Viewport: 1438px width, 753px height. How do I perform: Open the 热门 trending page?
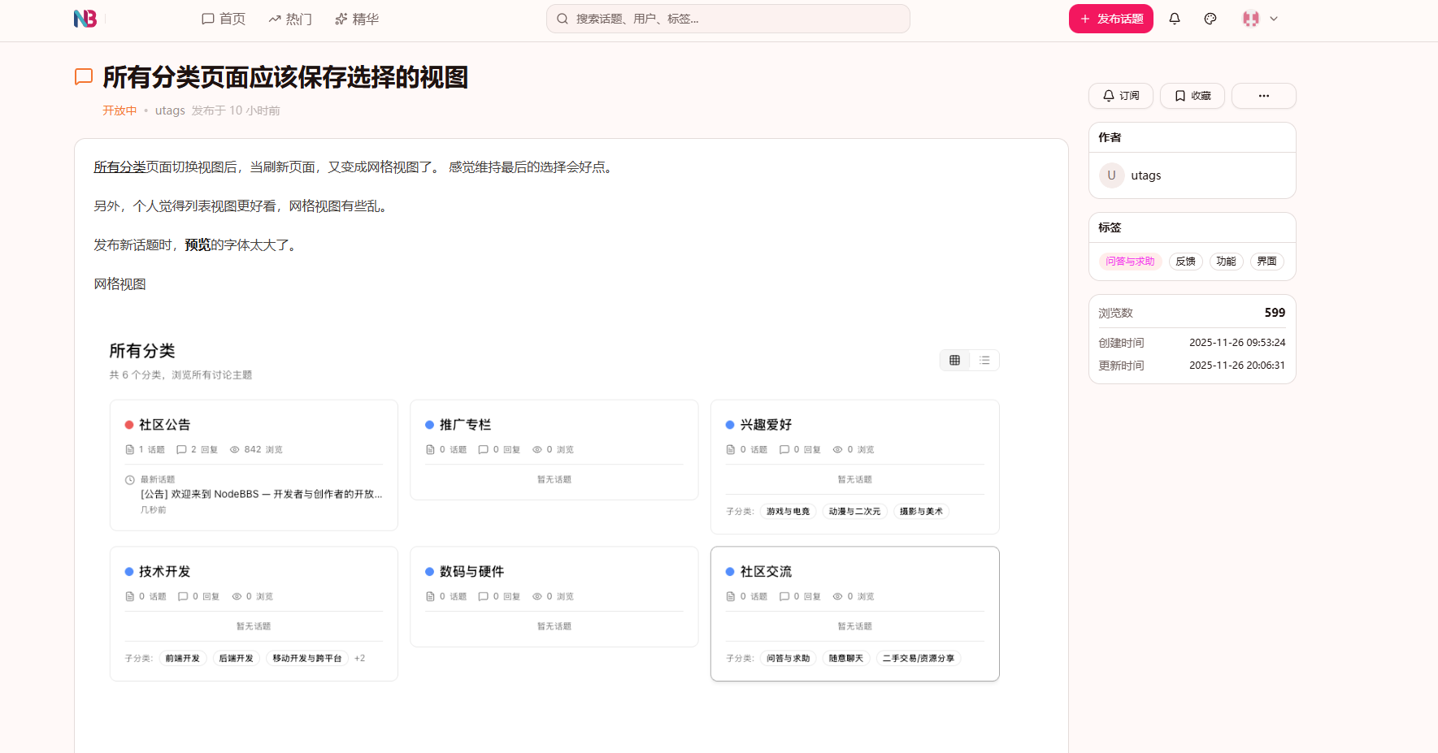pyautogui.click(x=290, y=19)
